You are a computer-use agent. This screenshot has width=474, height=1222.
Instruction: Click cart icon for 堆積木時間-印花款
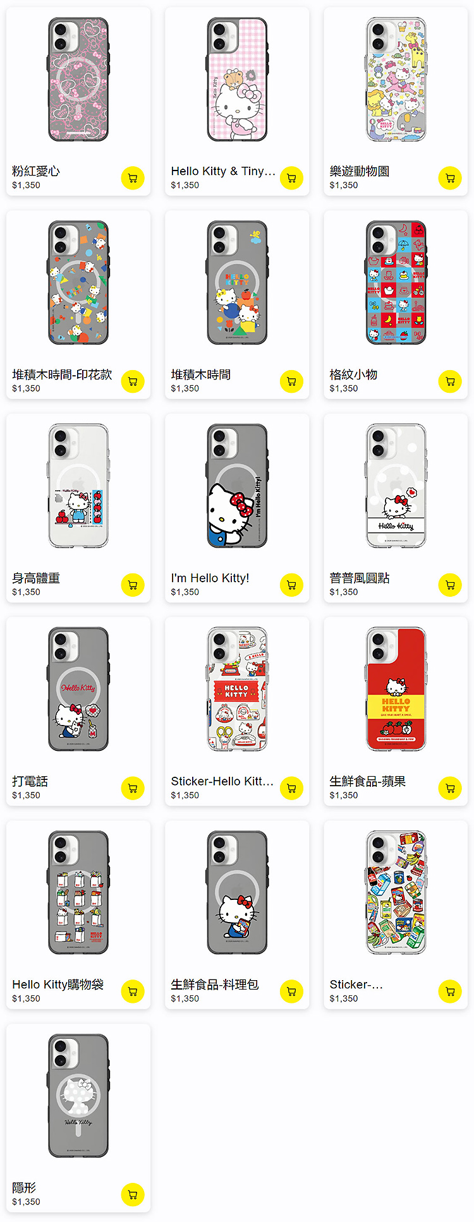(133, 381)
